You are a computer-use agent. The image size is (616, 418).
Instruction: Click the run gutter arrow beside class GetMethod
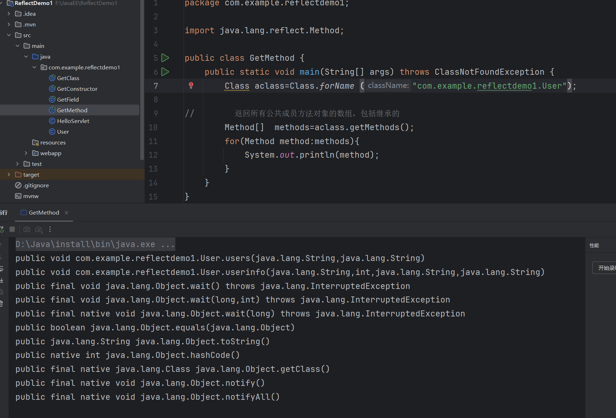pos(165,58)
